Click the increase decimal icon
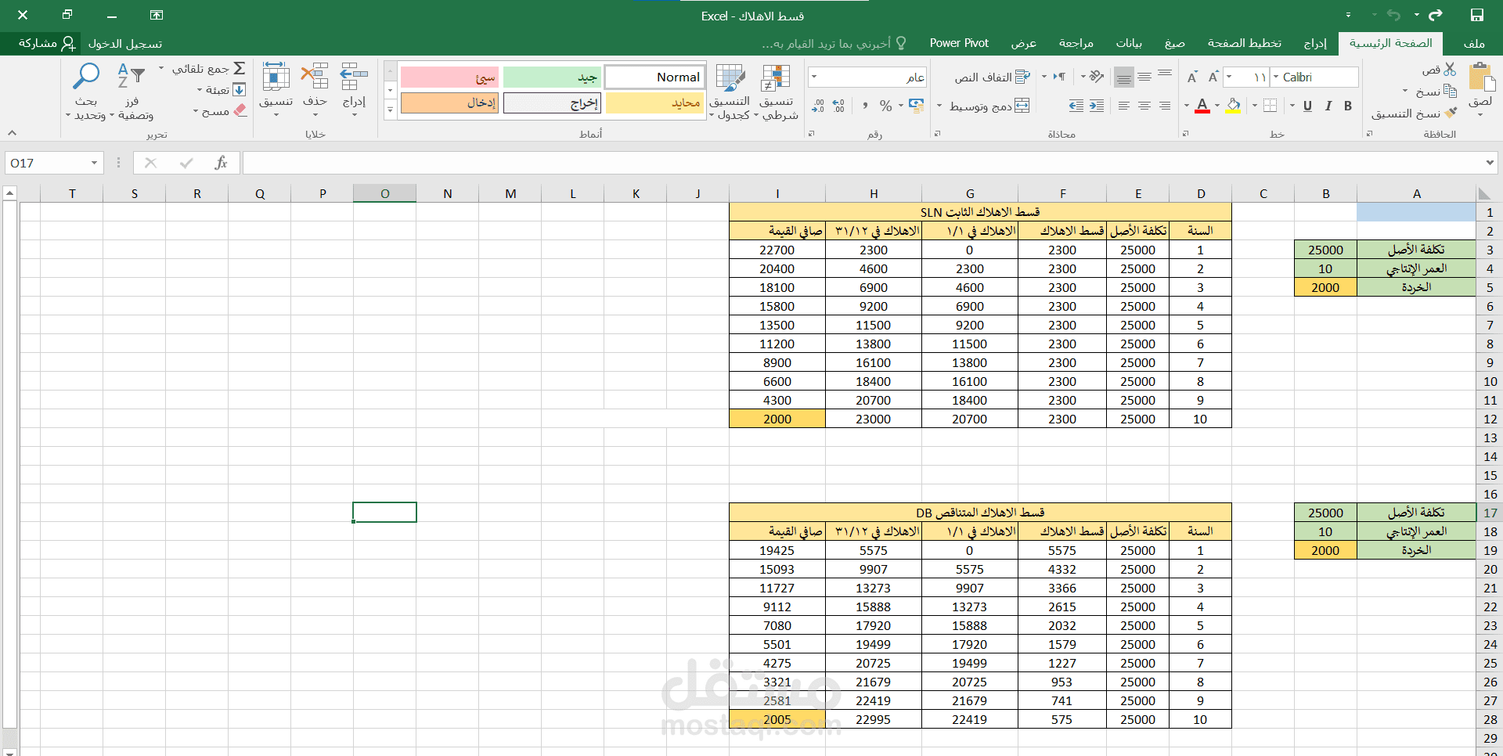1503x756 pixels. (838, 106)
